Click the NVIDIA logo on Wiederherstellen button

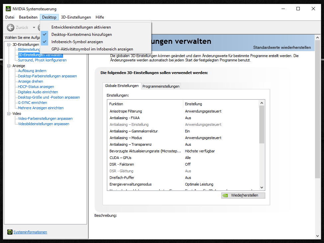(225, 195)
